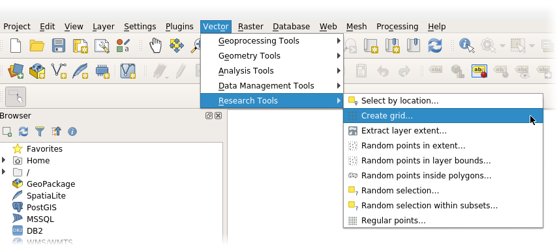This screenshot has height=250, width=559.
Task: Open dropdown arrow beside Select Features
Action: click(532, 46)
